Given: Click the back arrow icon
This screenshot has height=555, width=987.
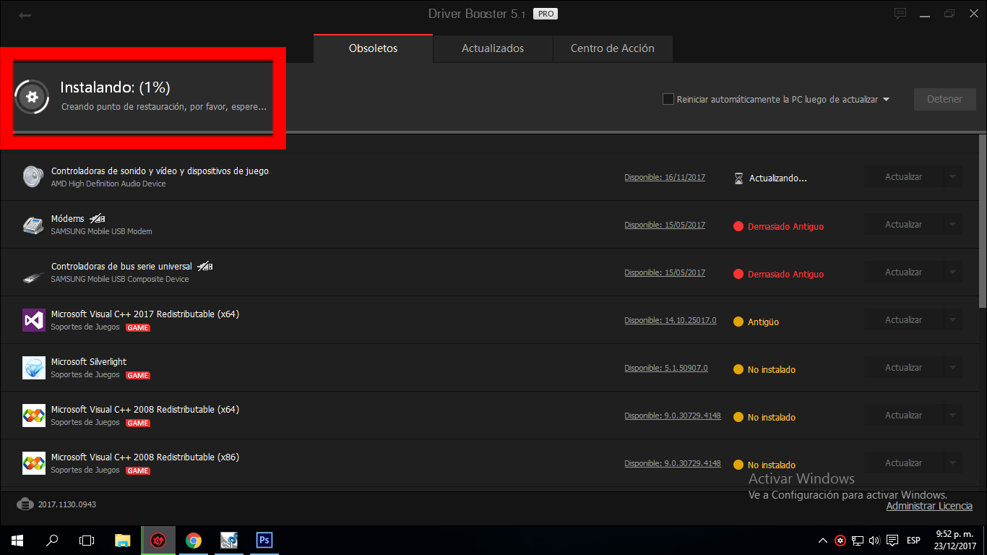Looking at the screenshot, I should (25, 15).
